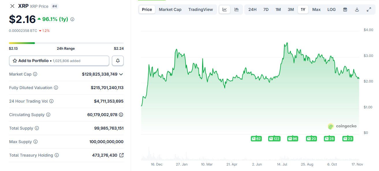379x171 pixels.
Task: Switch to the Market Cap tab
Action: tap(170, 9)
